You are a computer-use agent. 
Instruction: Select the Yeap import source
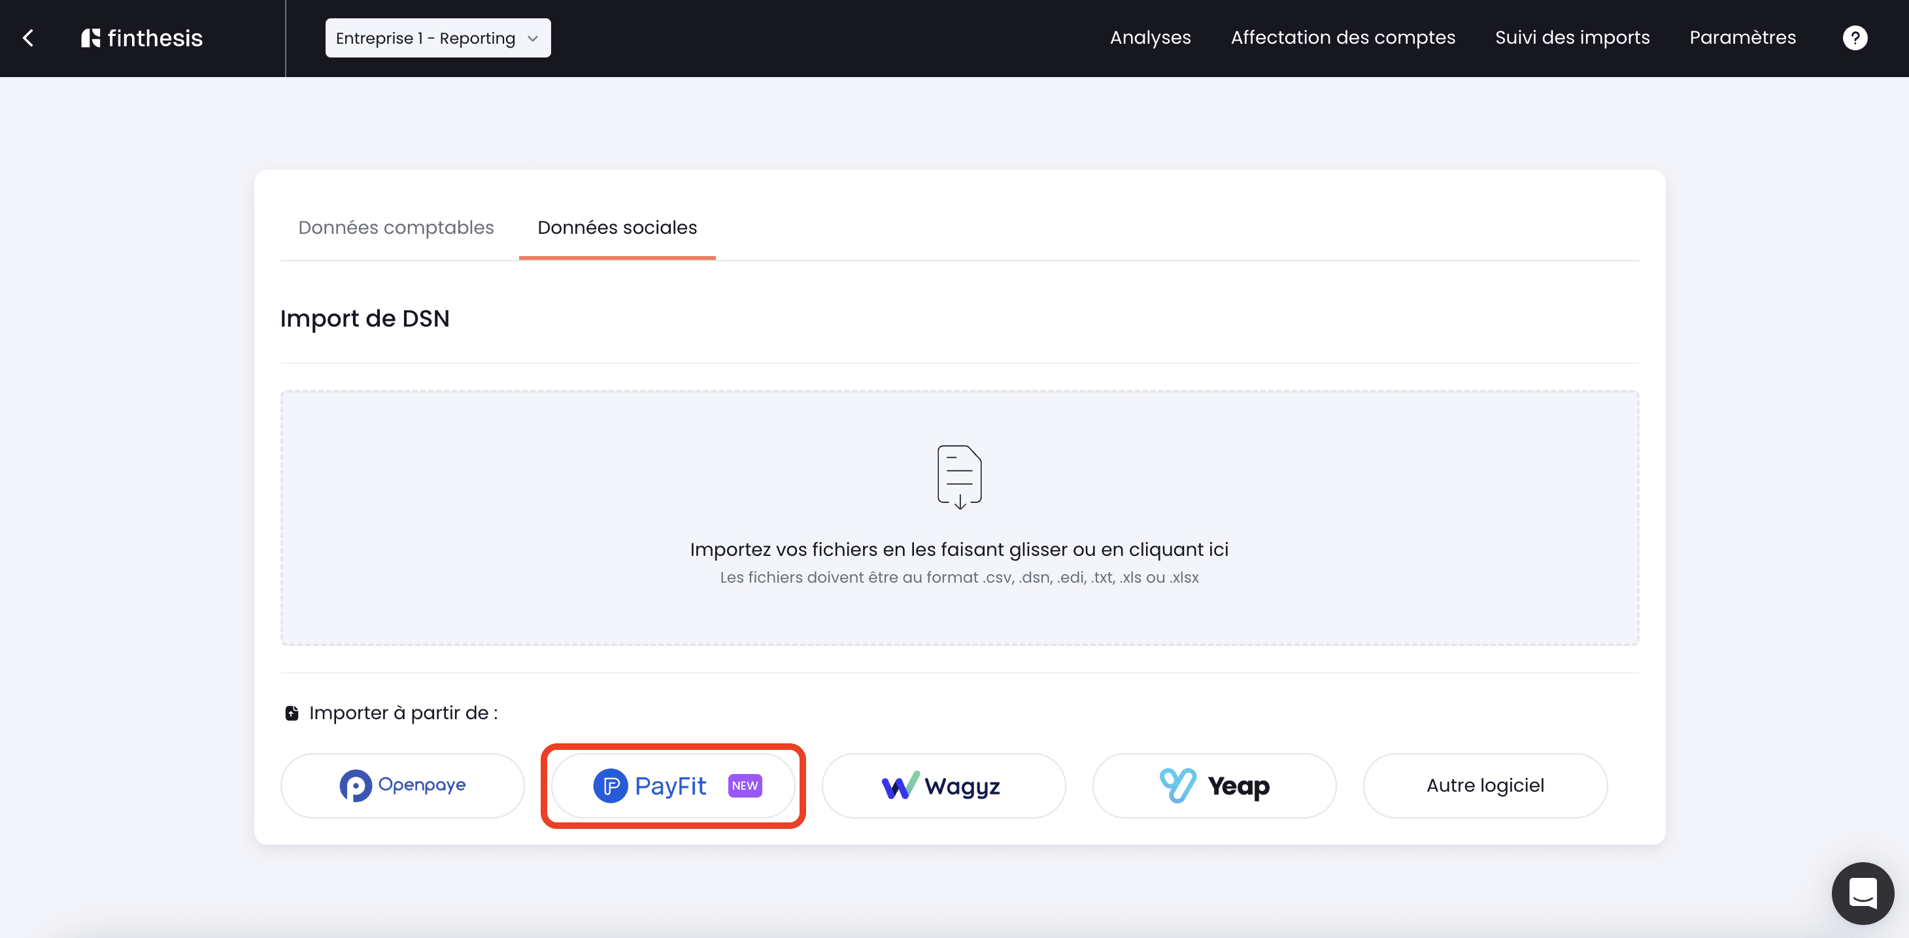click(x=1214, y=786)
